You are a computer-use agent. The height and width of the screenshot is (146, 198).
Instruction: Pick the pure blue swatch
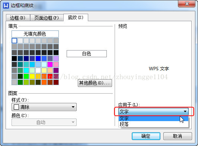38,58
